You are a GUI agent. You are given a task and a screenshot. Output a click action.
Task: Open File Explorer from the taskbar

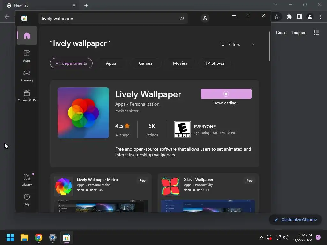pos(24,237)
